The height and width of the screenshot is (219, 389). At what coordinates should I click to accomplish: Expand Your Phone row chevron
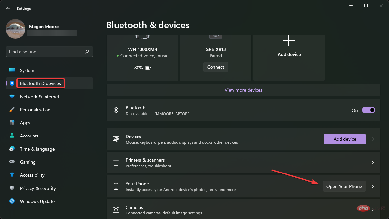[x=373, y=186]
